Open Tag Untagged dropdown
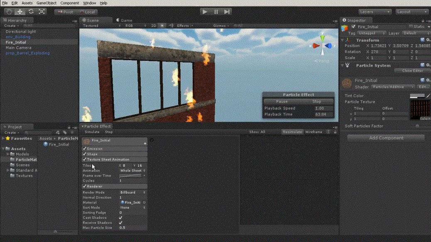This screenshot has width=431, height=242. tap(371, 33)
